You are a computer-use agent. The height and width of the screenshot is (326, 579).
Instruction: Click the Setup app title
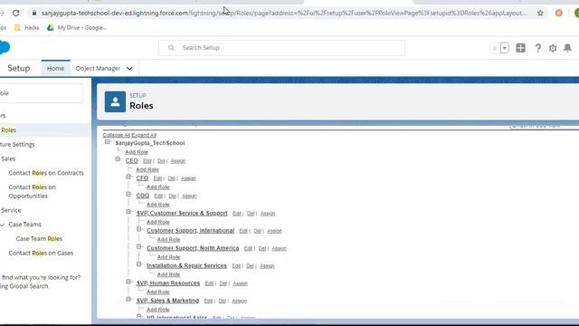pos(19,69)
